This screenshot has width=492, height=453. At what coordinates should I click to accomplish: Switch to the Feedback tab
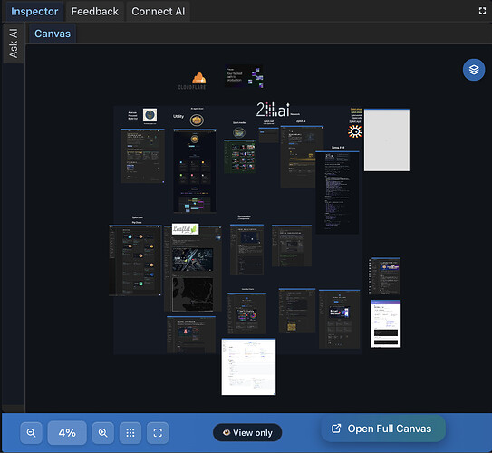95,12
